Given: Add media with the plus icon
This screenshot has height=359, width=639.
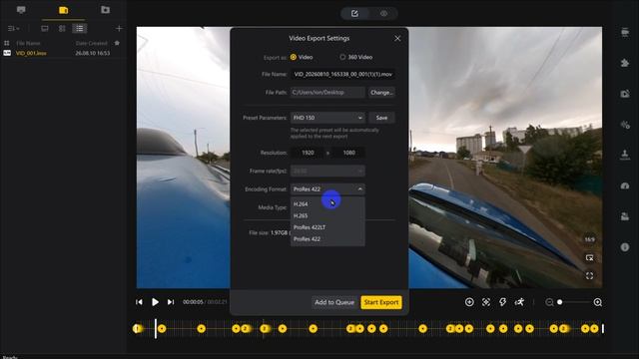Looking at the screenshot, I should (x=119, y=29).
